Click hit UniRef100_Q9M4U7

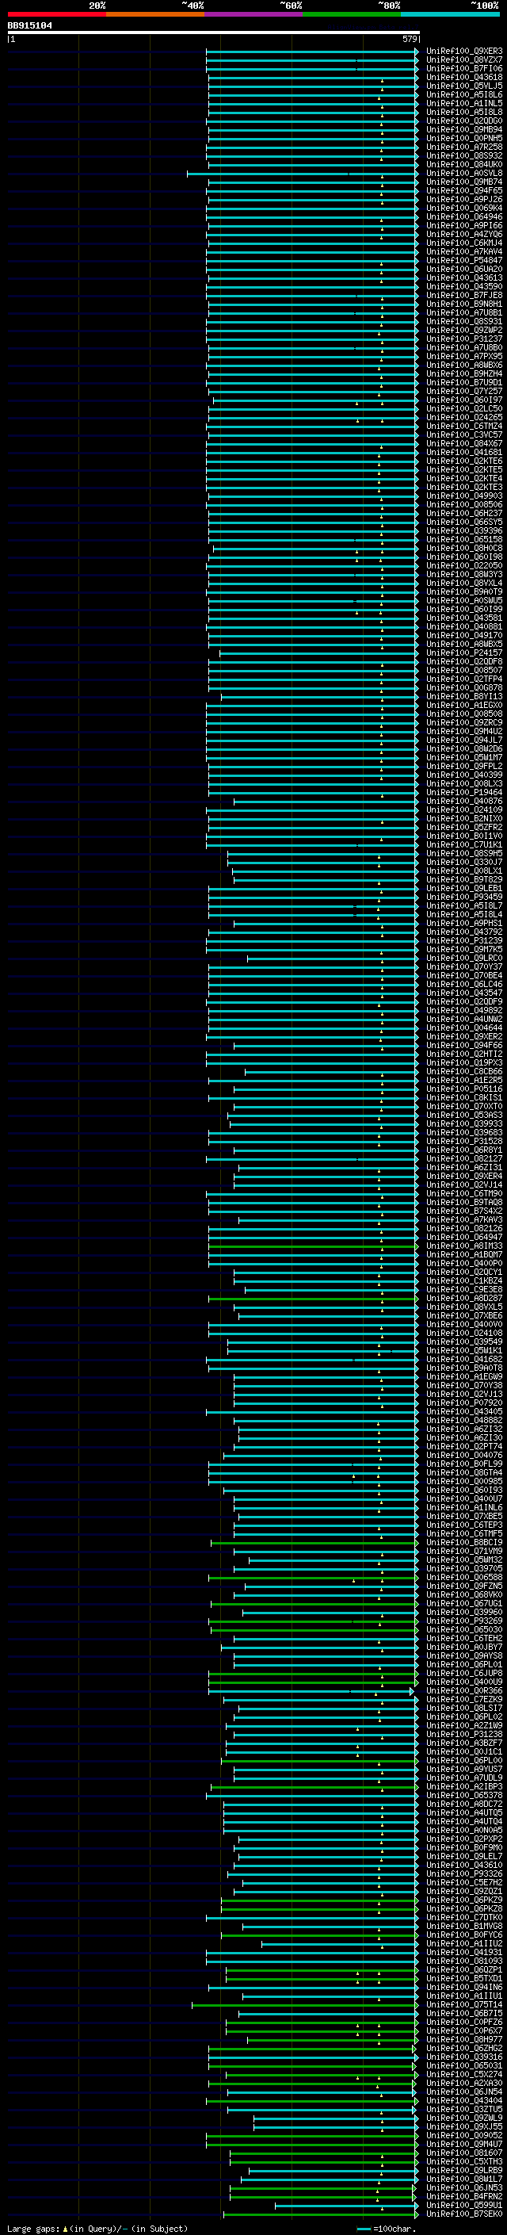(463, 2145)
